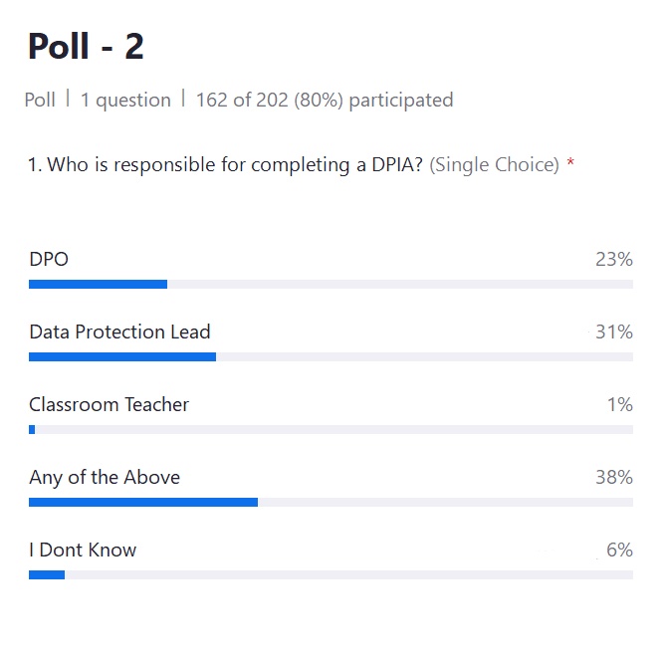Click the I Dont Know result bar
This screenshot has width=667, height=664.
[331, 574]
